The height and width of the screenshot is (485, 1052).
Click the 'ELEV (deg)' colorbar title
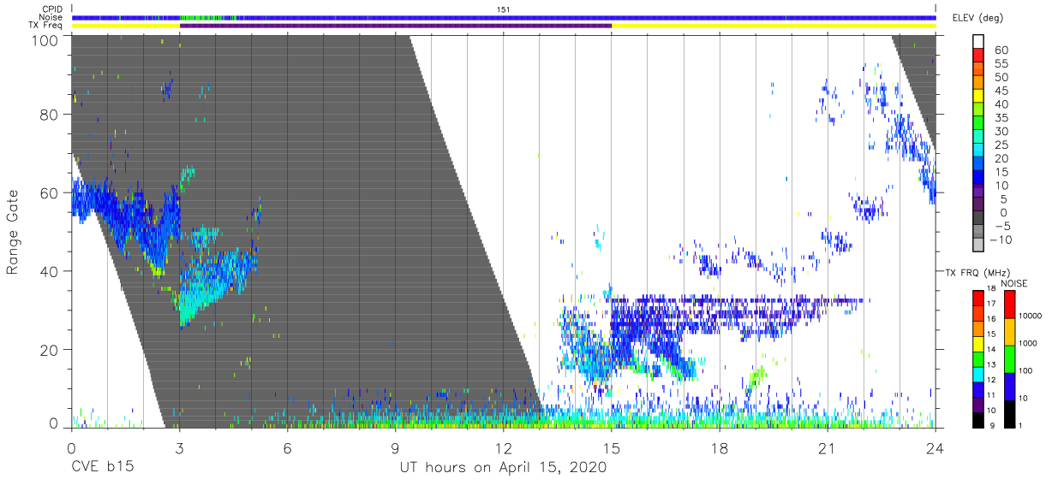[x=977, y=18]
